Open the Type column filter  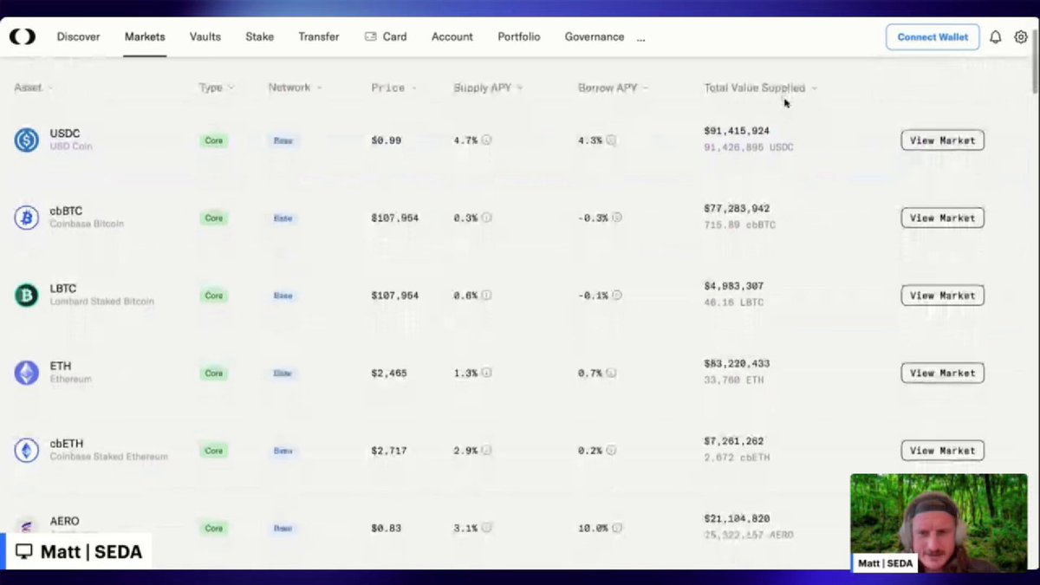click(x=216, y=88)
